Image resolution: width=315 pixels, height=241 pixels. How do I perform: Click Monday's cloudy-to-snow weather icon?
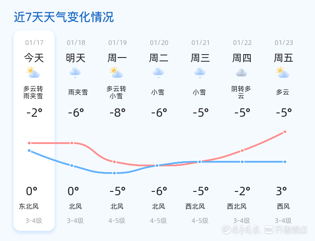point(116,73)
